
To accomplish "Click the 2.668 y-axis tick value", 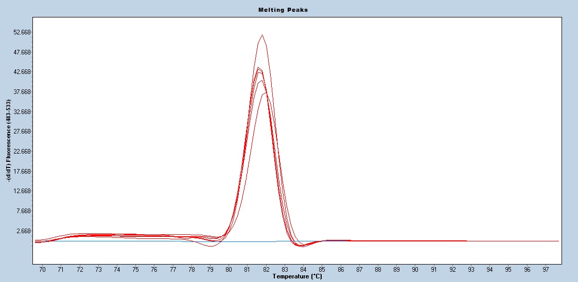I will pyautogui.click(x=25, y=231).
